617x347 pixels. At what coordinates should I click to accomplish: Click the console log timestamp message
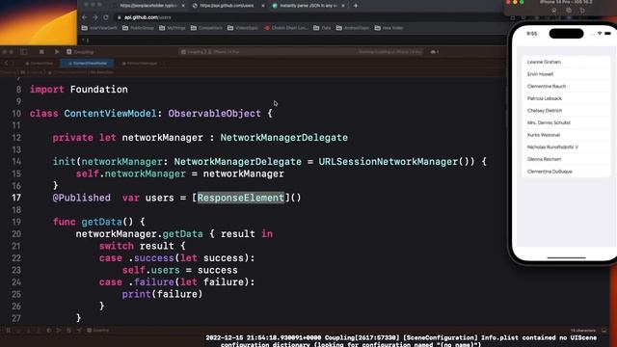click(x=401, y=340)
